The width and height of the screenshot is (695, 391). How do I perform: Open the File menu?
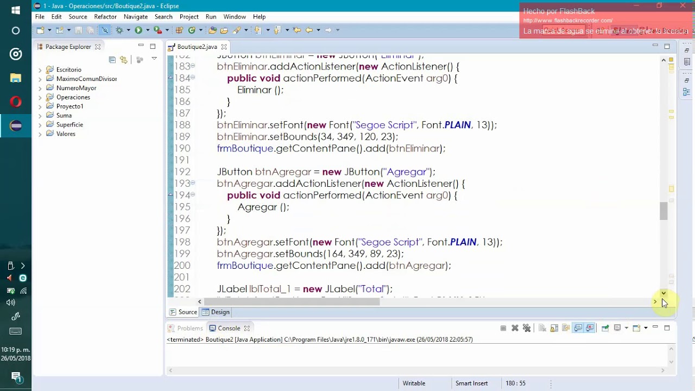pos(40,17)
